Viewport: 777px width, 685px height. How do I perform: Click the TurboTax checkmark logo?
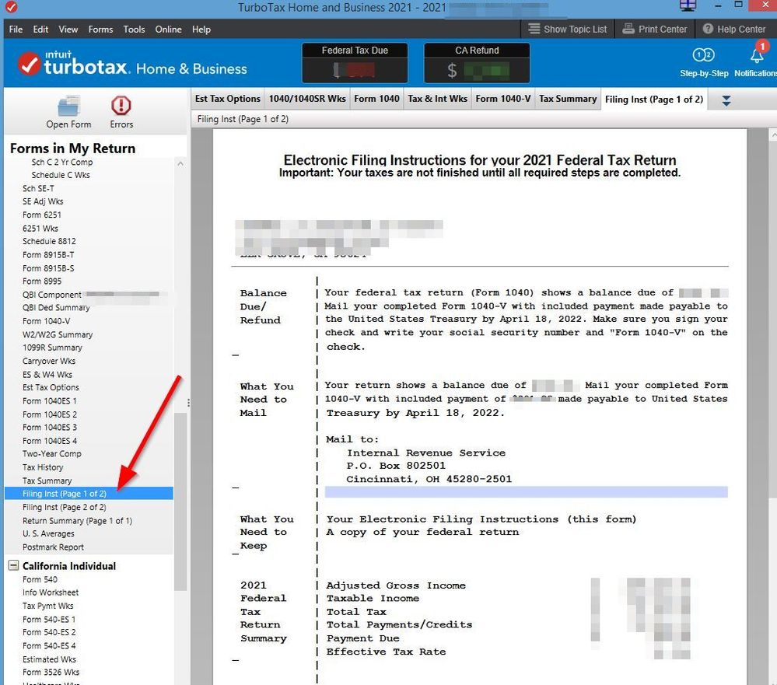point(30,64)
